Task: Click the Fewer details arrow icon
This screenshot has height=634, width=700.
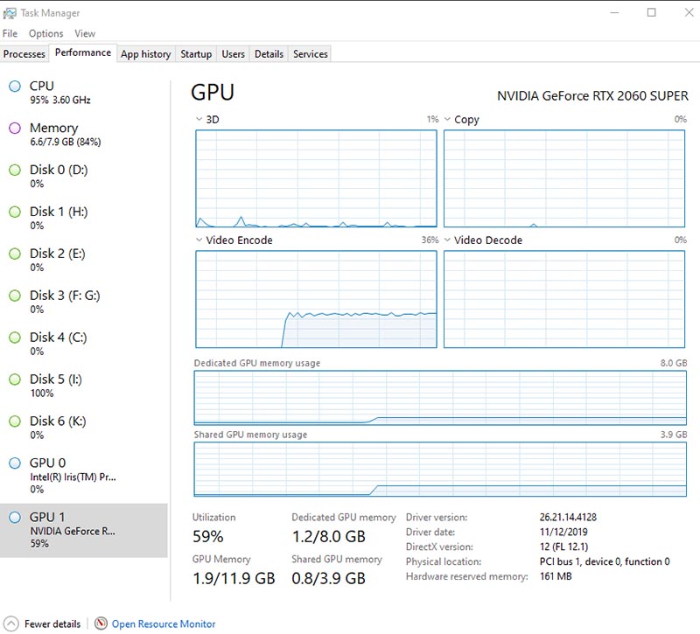Action: (11, 624)
